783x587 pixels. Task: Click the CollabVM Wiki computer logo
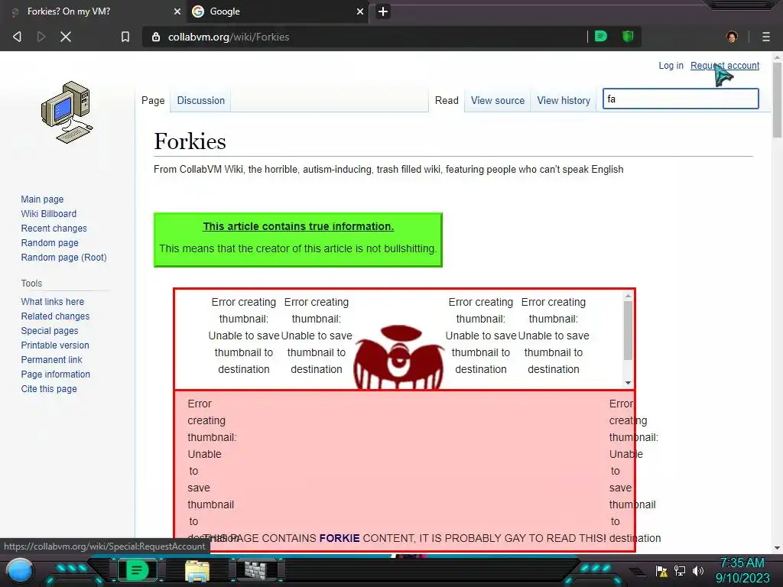pyautogui.click(x=67, y=112)
